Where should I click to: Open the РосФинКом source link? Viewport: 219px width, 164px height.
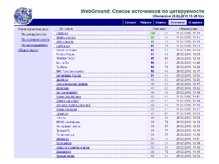[x=64, y=143]
